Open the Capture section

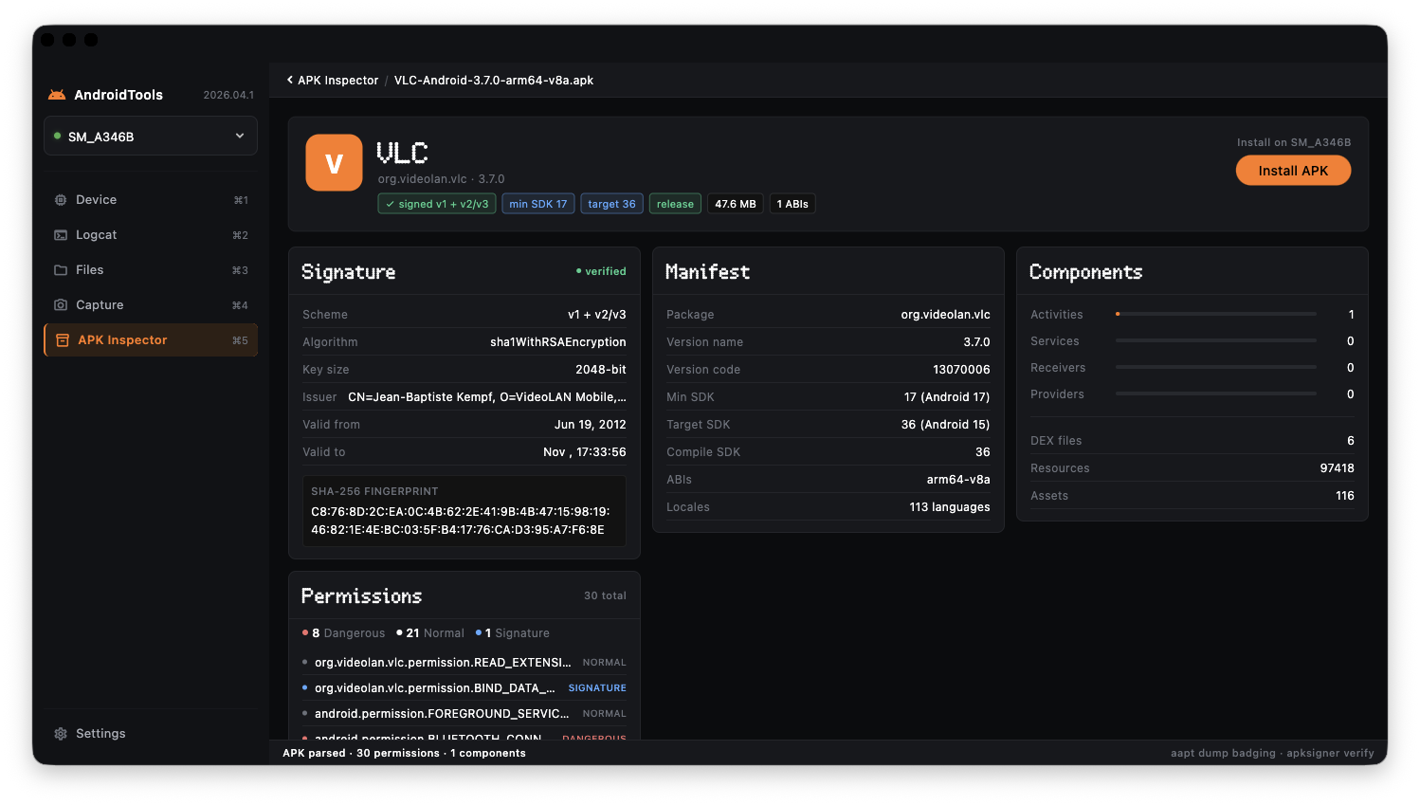tap(151, 305)
